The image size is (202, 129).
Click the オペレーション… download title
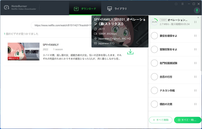pos(177,20)
